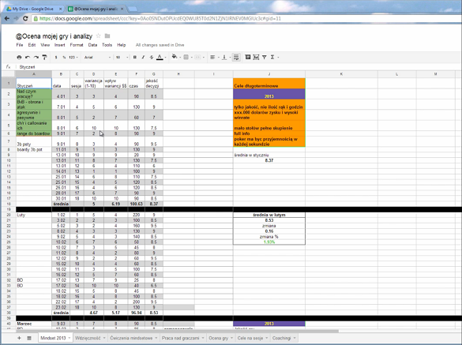Toggle bold formatting
This screenshot has height=345, width=462.
point(135,57)
